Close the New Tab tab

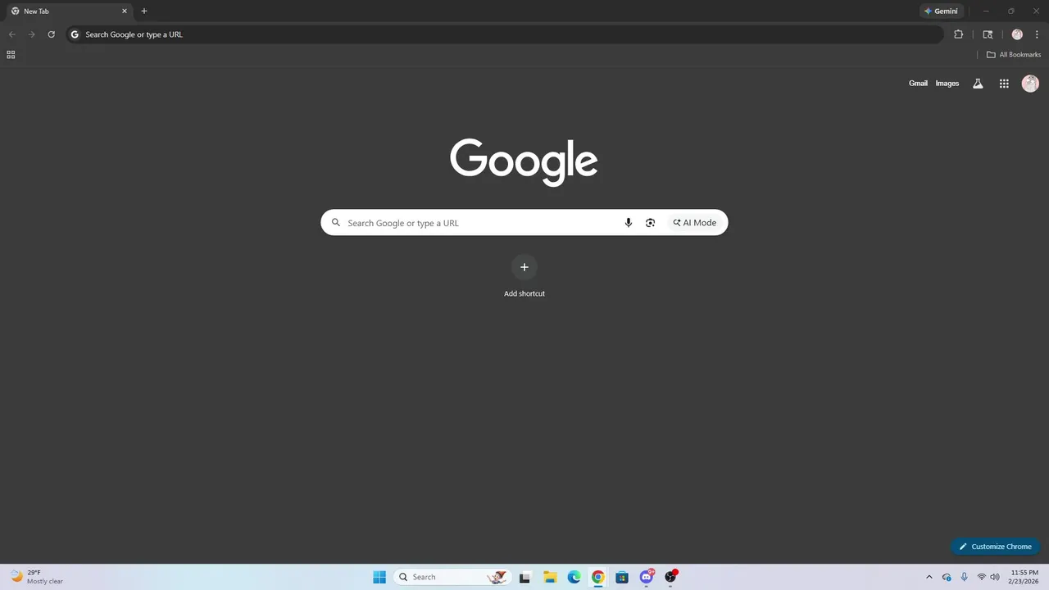125,11
